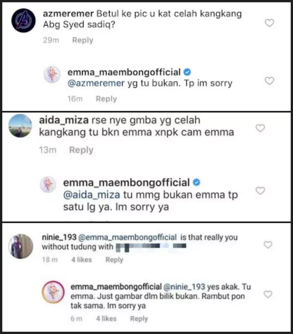Screen dimensions: 293x334
Task: Reply to emma's 16m comment
Action: coord(106,99)
